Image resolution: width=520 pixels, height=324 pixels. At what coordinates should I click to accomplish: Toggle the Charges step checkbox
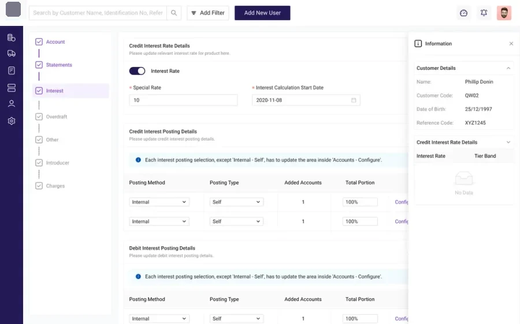(x=39, y=186)
